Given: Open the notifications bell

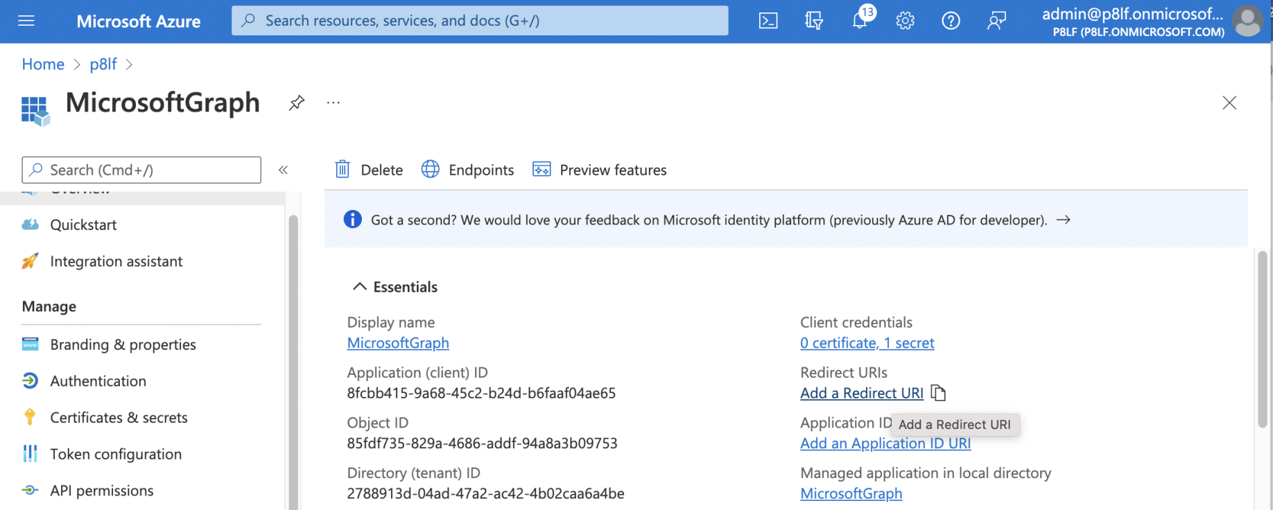Looking at the screenshot, I should 860,21.
